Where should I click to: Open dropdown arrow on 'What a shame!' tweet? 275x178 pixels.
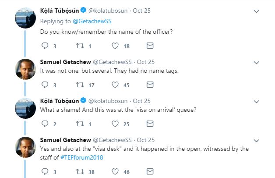pyautogui.click(x=256, y=101)
